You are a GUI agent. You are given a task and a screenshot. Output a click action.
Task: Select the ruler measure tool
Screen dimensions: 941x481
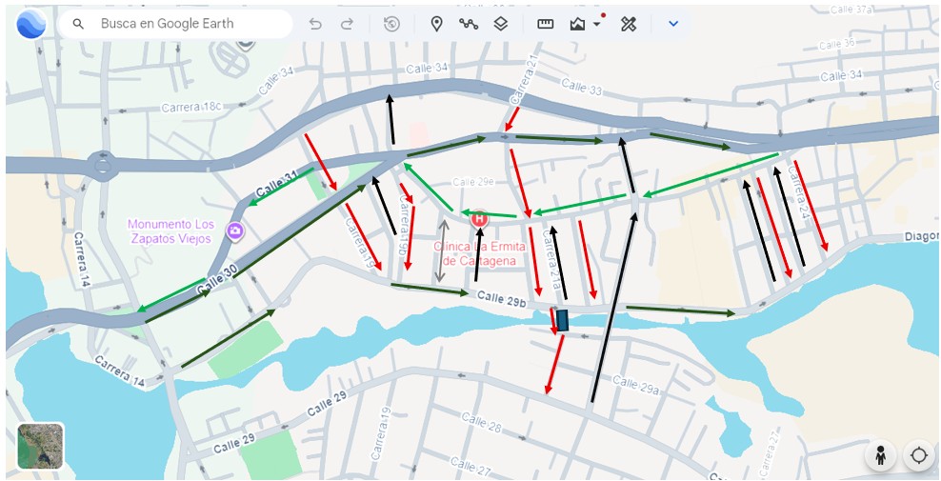545,24
